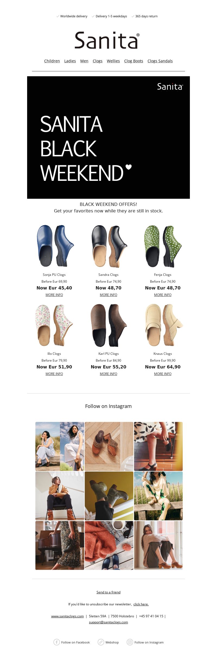Open Instagram photo of woman at piano
217x662 pixels.
(60, 545)
